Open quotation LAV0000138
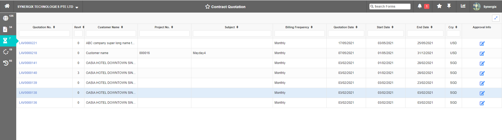 (28, 93)
